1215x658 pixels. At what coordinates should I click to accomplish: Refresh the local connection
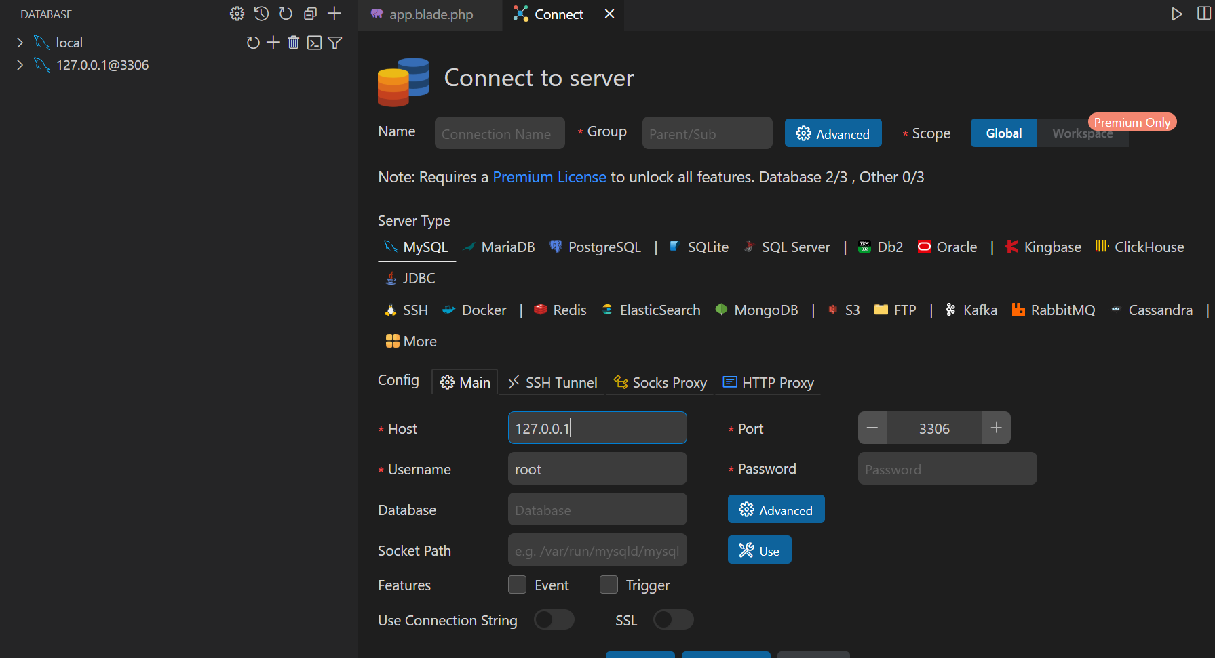click(x=253, y=43)
